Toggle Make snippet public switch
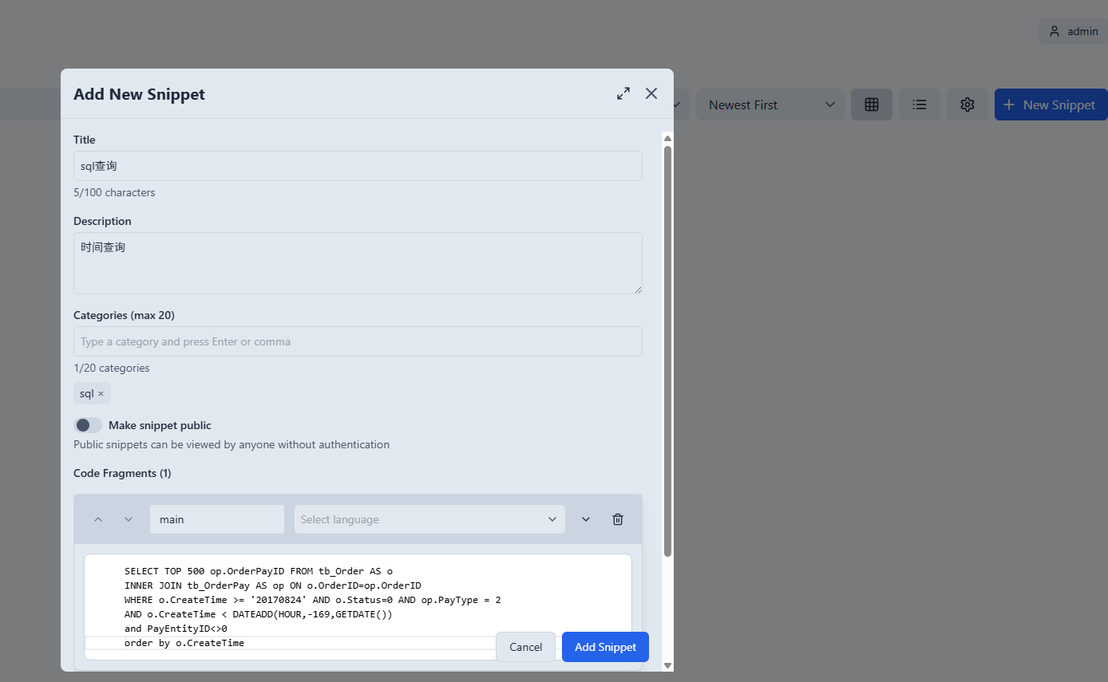The width and height of the screenshot is (1108, 682). click(88, 425)
